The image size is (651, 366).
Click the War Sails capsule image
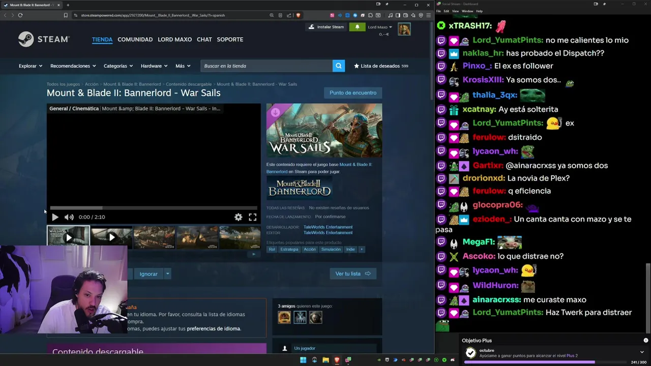[324, 131]
